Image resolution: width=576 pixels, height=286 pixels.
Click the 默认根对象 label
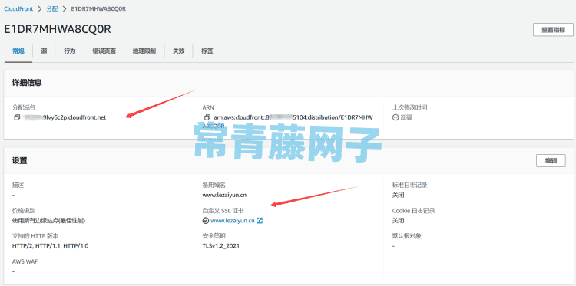(x=406, y=235)
